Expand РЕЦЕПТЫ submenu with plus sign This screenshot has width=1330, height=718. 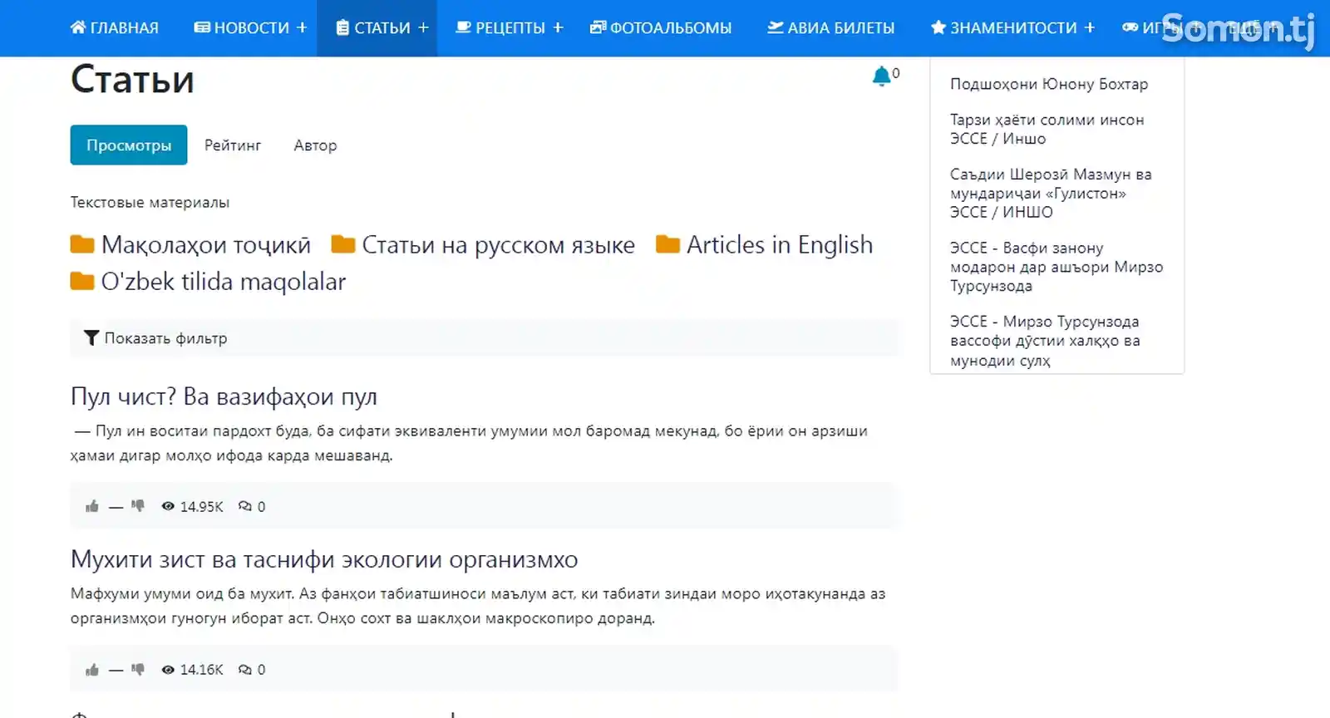(x=558, y=27)
